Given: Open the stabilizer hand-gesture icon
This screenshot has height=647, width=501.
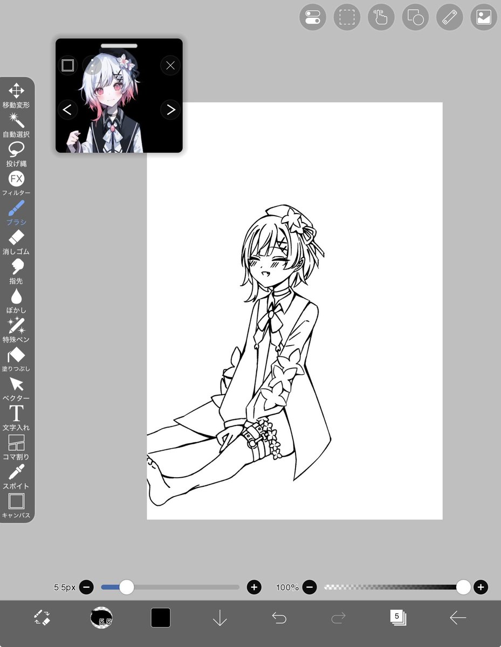Looking at the screenshot, I should 381,17.
